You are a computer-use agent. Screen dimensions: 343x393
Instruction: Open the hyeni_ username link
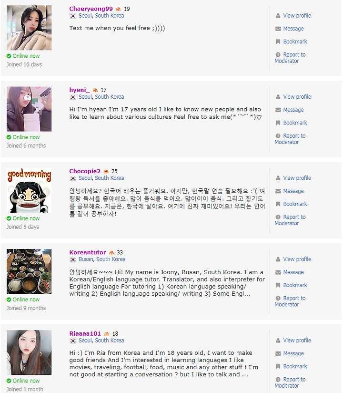coord(80,90)
